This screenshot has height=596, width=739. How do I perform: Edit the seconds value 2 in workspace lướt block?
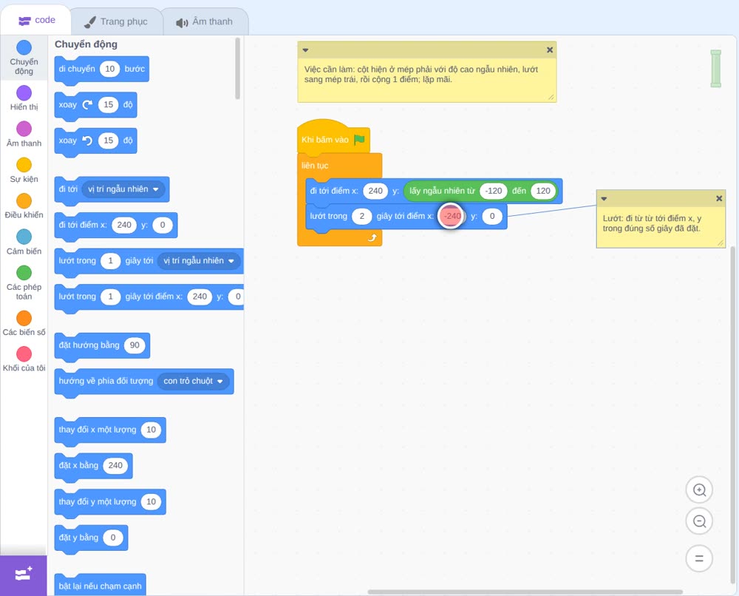pyautogui.click(x=362, y=216)
